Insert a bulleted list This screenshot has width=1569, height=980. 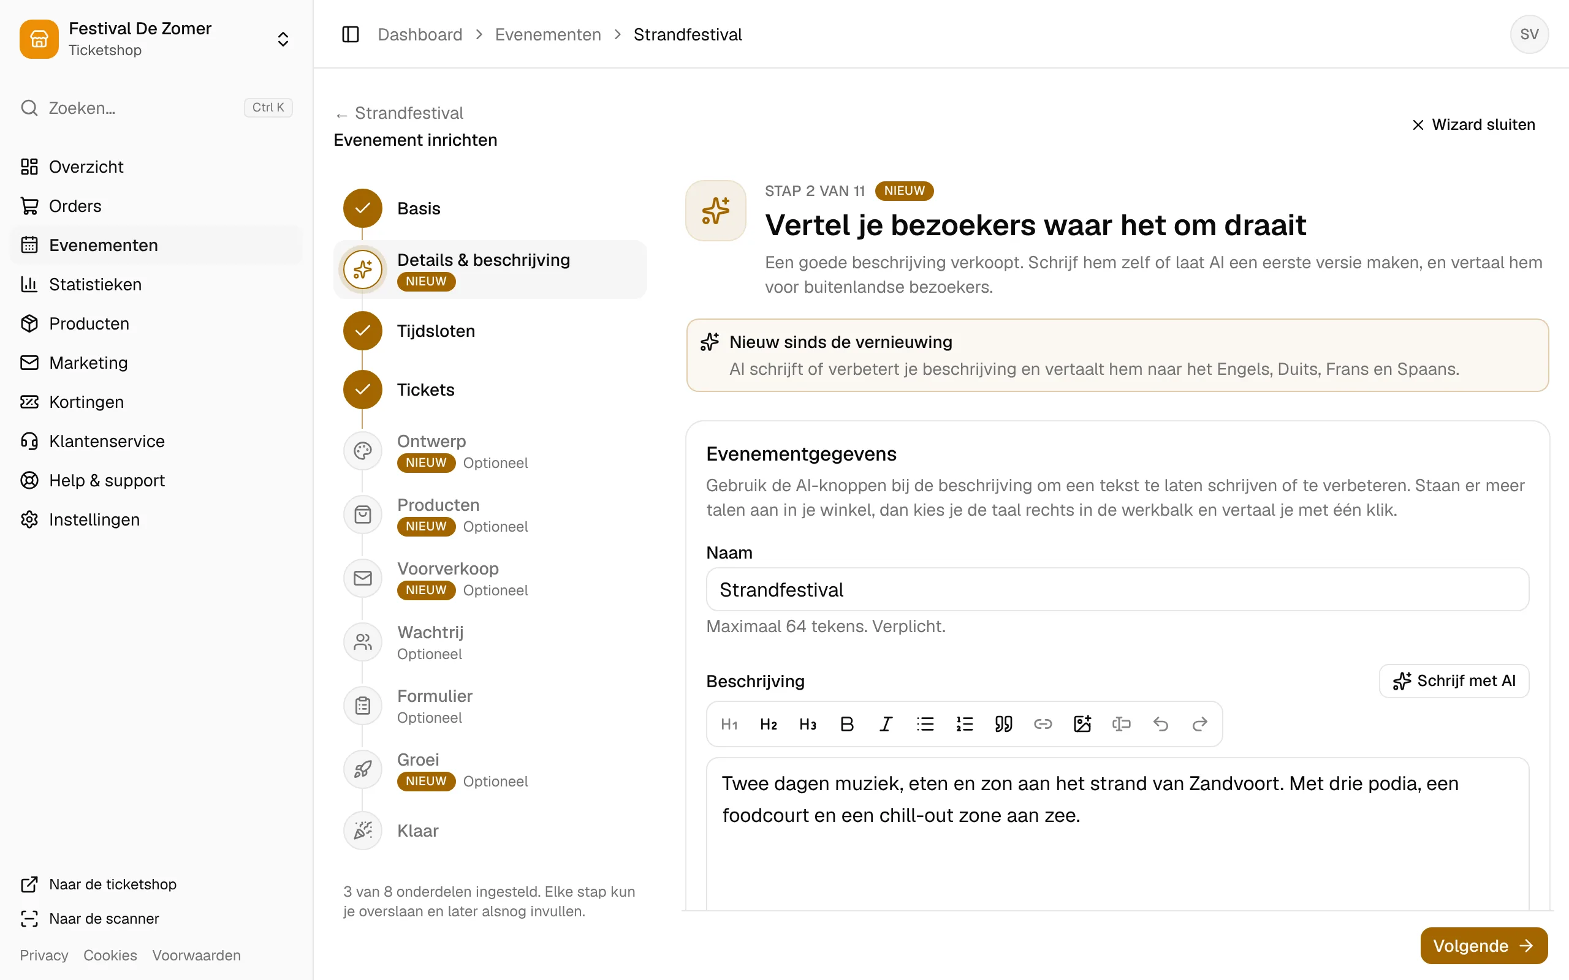(x=925, y=724)
